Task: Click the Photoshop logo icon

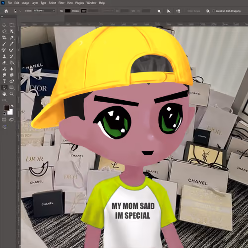Action: tap(3, 3)
